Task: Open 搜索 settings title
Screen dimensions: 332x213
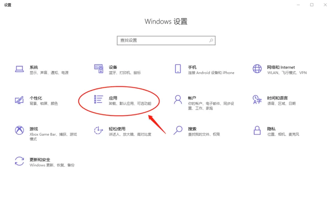Action: tap(192, 129)
